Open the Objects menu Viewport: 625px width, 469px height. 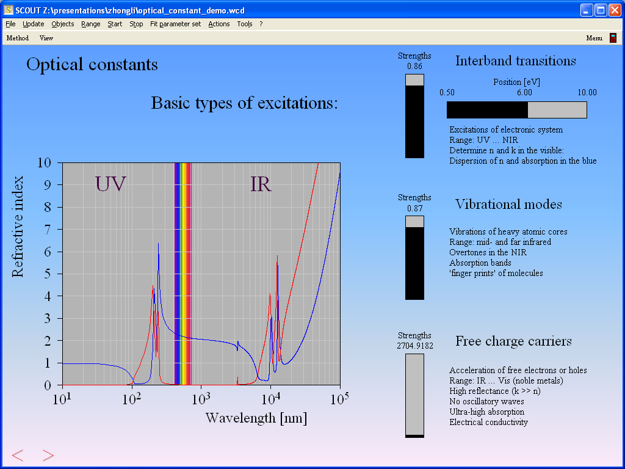pos(62,24)
